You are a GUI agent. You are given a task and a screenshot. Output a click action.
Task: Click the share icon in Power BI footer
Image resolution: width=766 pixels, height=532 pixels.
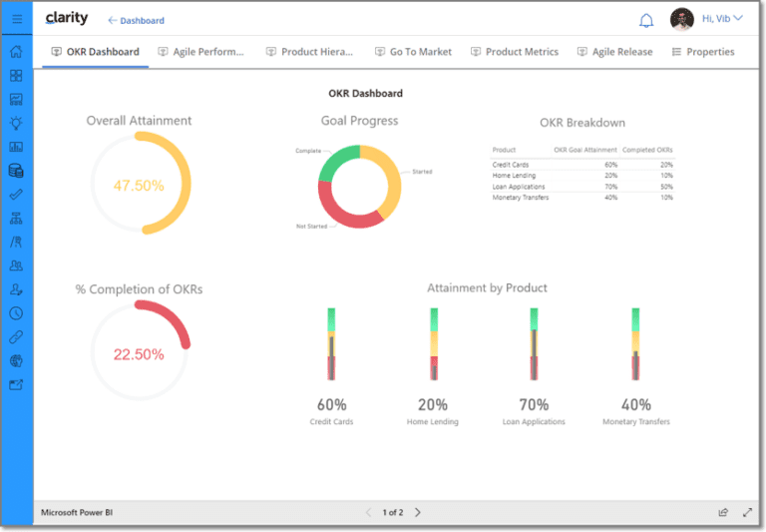723,512
